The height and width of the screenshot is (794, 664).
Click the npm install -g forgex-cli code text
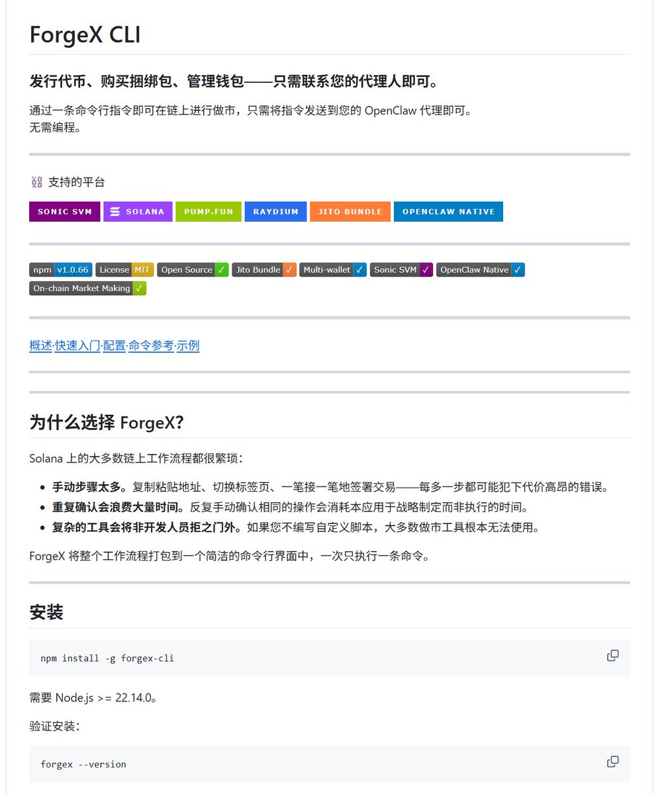pyautogui.click(x=107, y=658)
